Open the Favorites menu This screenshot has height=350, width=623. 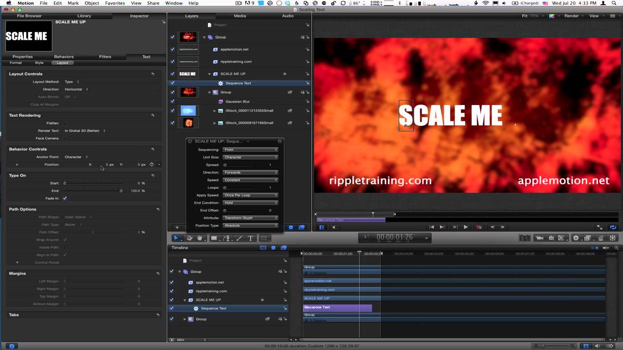coord(115,3)
